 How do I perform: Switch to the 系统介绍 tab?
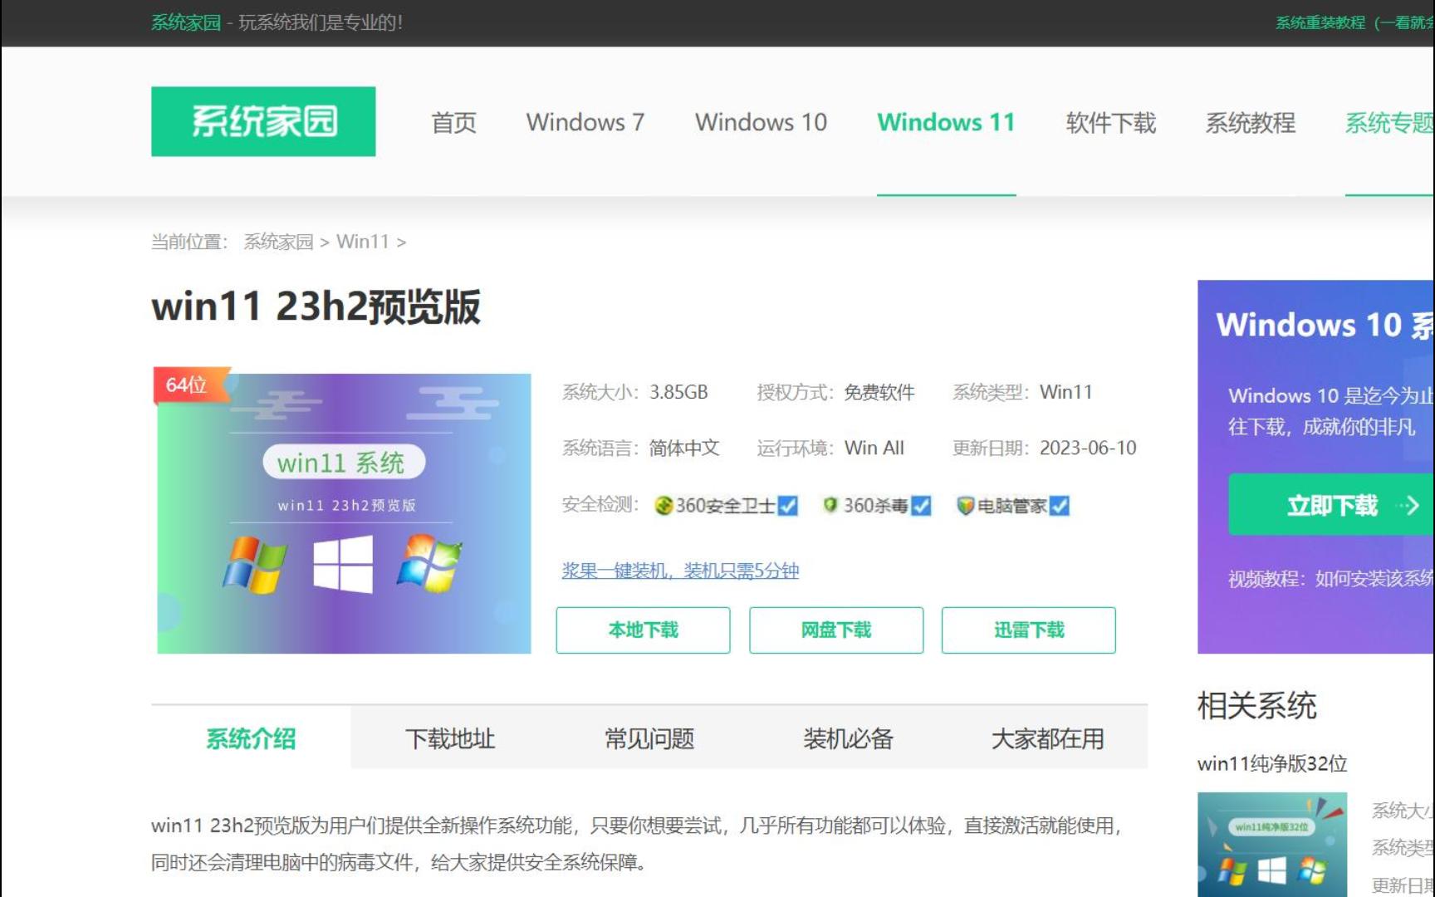[251, 738]
